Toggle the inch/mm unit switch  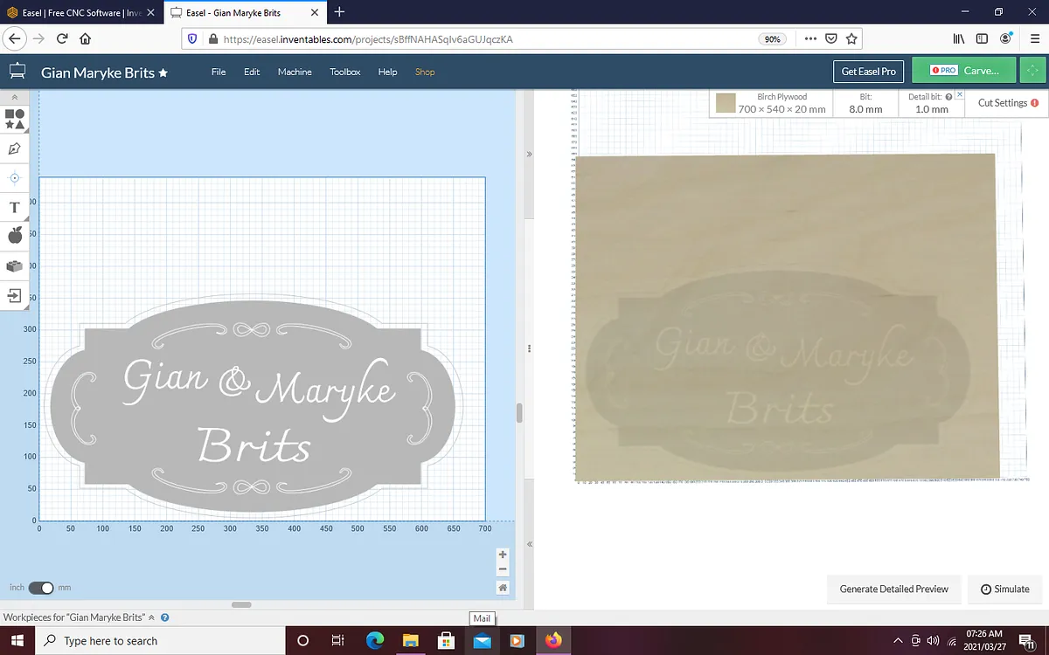[40, 588]
